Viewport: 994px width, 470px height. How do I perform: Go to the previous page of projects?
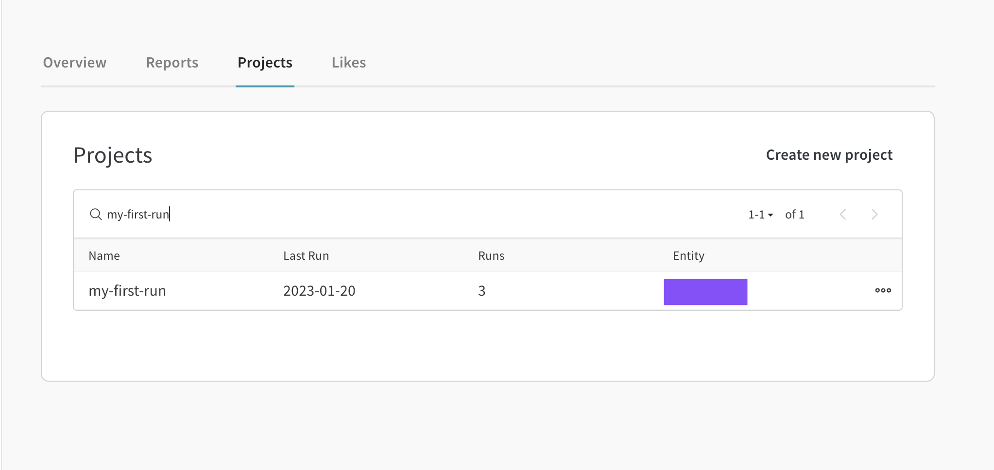(x=843, y=214)
